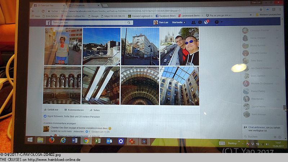Click Teilen share button
The width and height of the screenshot is (288, 162).
(95, 110)
